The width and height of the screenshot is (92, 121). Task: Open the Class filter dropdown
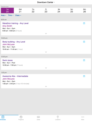[18, 15]
